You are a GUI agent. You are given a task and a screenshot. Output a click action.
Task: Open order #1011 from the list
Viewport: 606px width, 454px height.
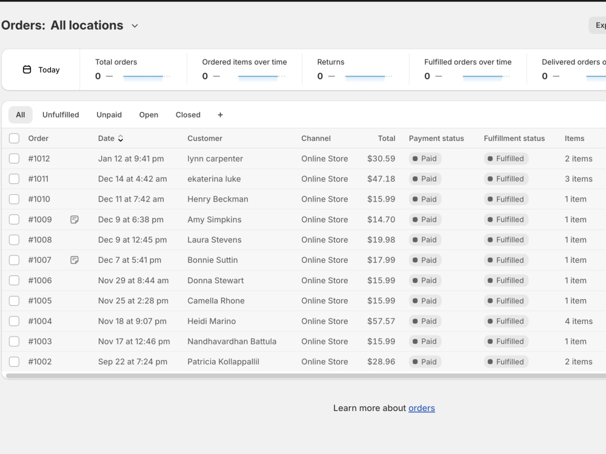(38, 179)
